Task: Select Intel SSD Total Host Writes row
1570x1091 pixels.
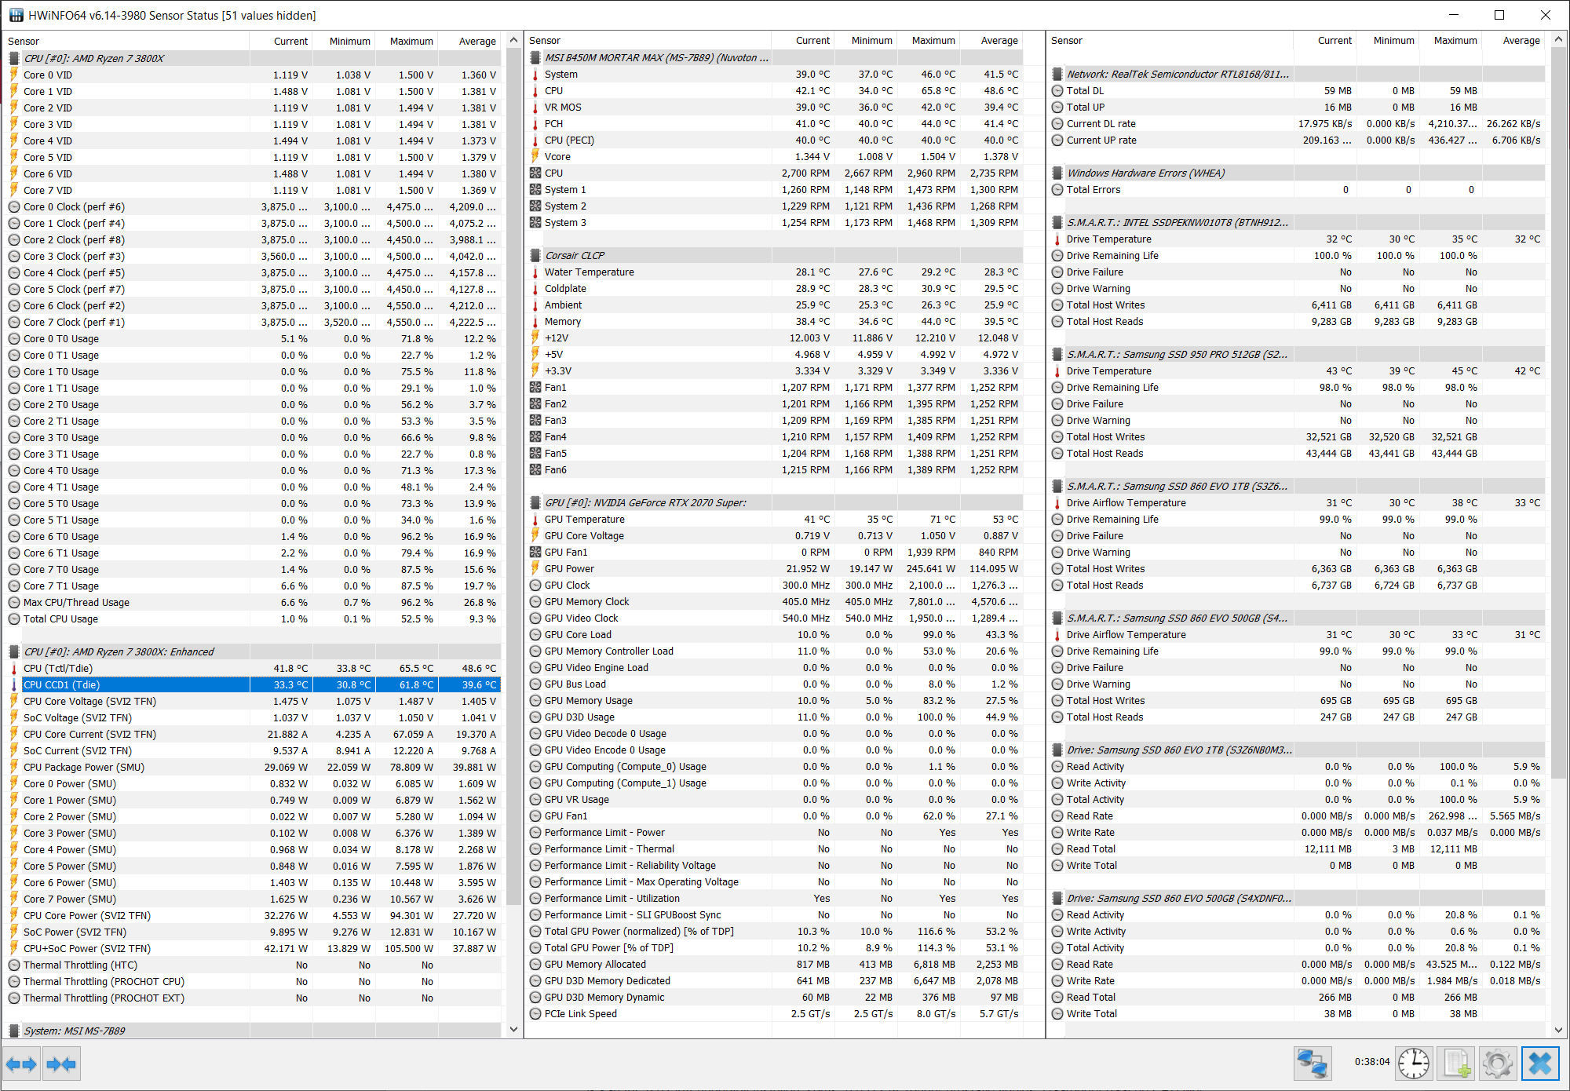Action: point(1297,305)
